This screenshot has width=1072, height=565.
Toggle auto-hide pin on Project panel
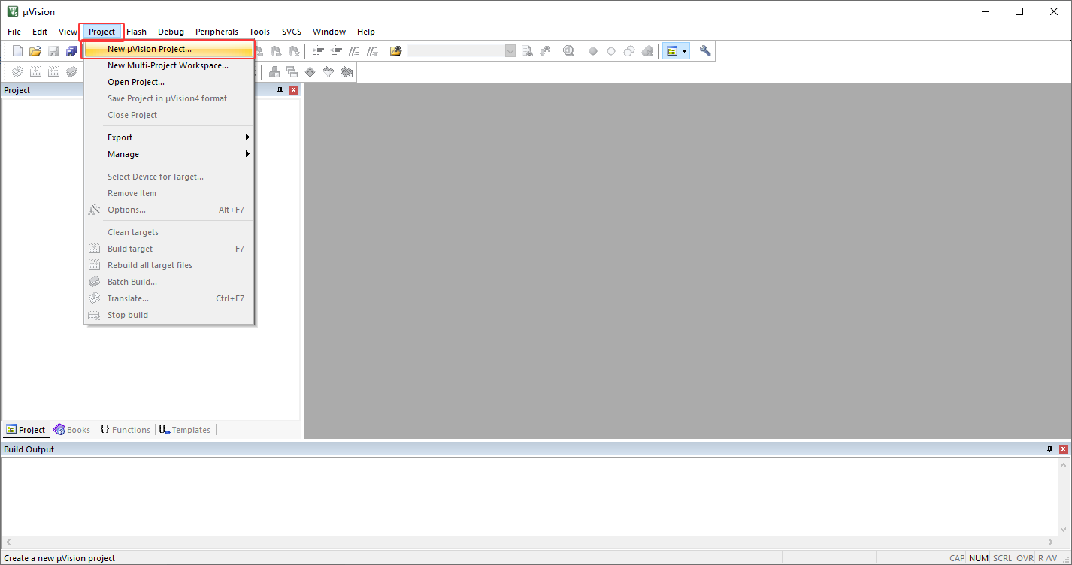pyautogui.click(x=280, y=90)
